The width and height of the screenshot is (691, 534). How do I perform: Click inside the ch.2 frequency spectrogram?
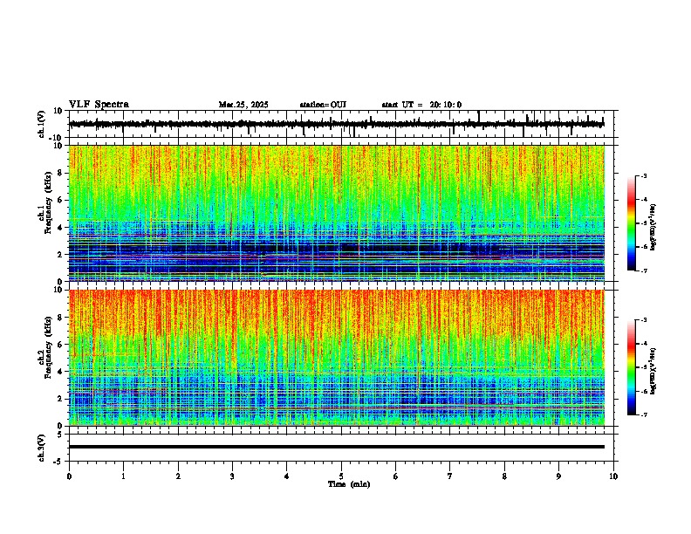tap(337, 358)
